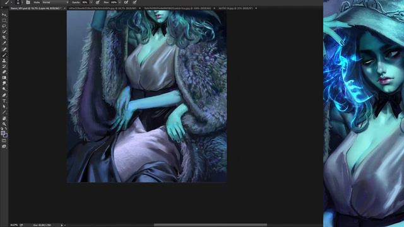Toggle Quick Mask mode
The height and width of the screenshot is (227, 404).
[x=4, y=141]
